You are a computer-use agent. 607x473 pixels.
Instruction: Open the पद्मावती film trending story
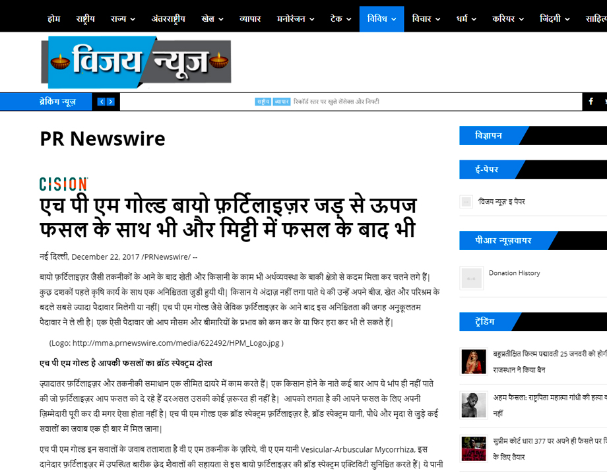(550, 362)
